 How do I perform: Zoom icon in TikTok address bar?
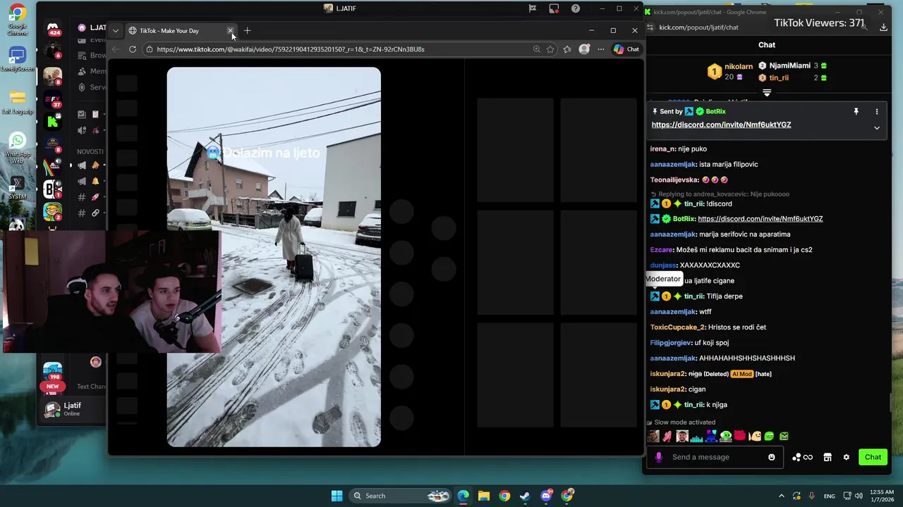[x=537, y=49]
